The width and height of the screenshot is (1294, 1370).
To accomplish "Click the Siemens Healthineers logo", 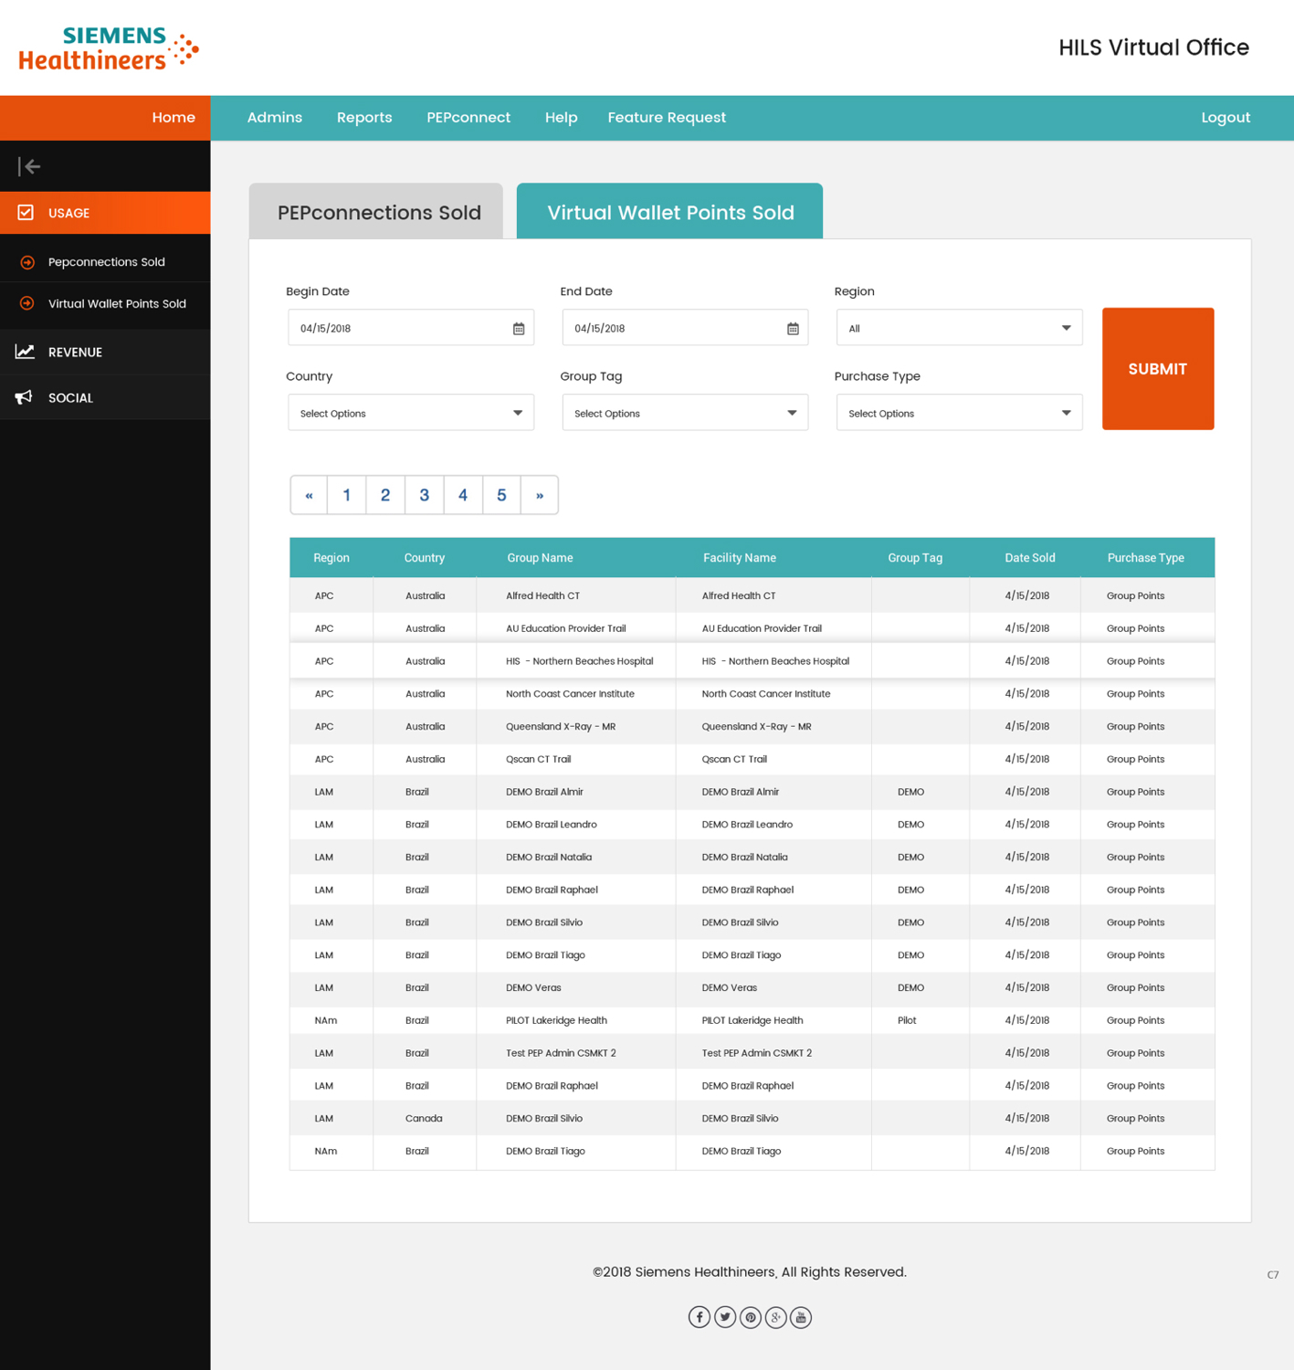I will click(x=109, y=48).
